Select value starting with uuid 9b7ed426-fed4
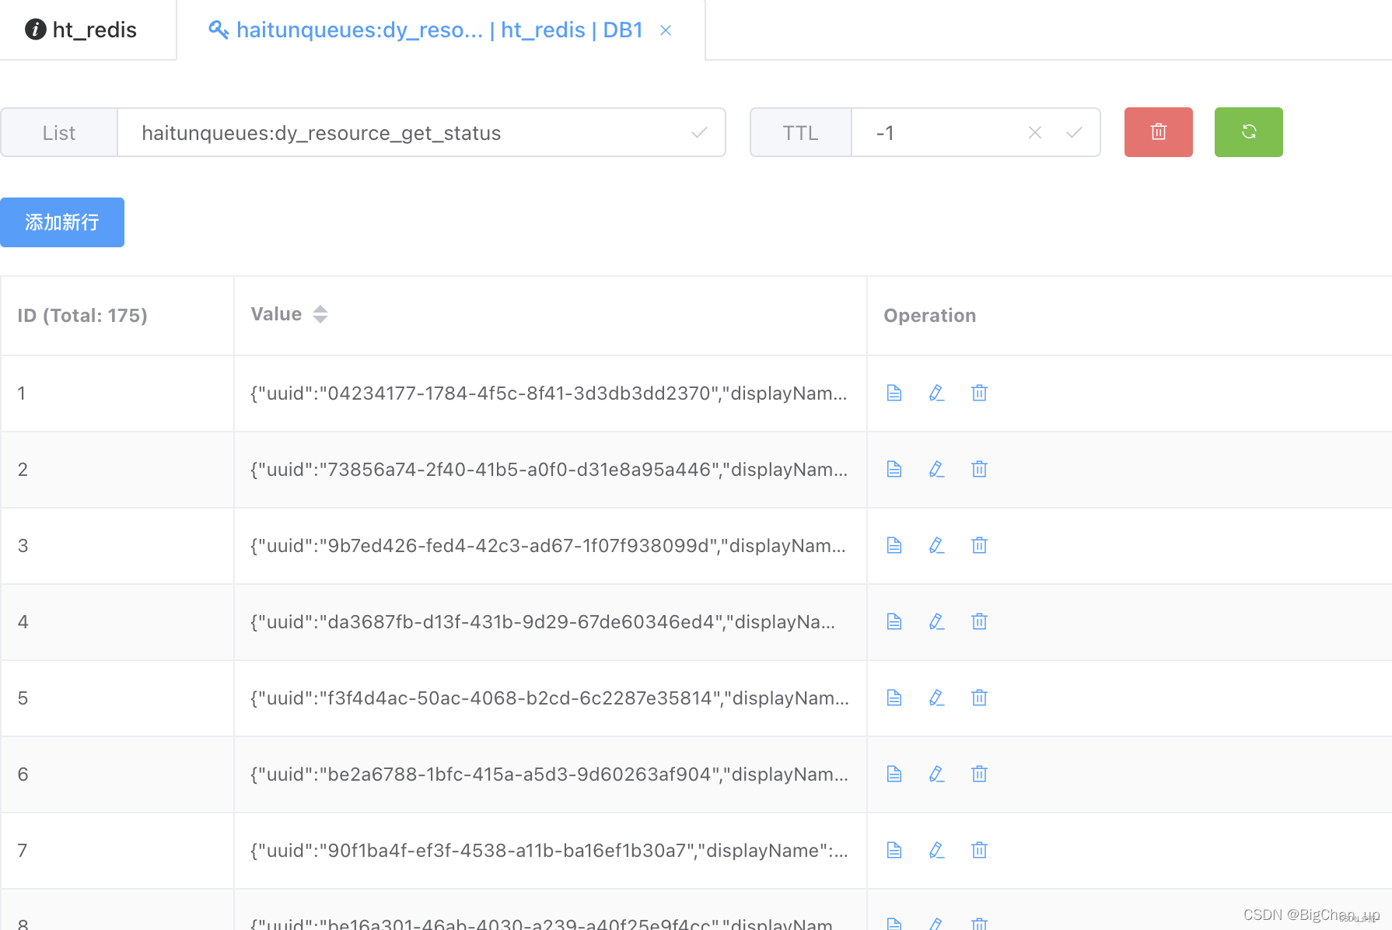Image resolution: width=1392 pixels, height=930 pixels. point(548,546)
